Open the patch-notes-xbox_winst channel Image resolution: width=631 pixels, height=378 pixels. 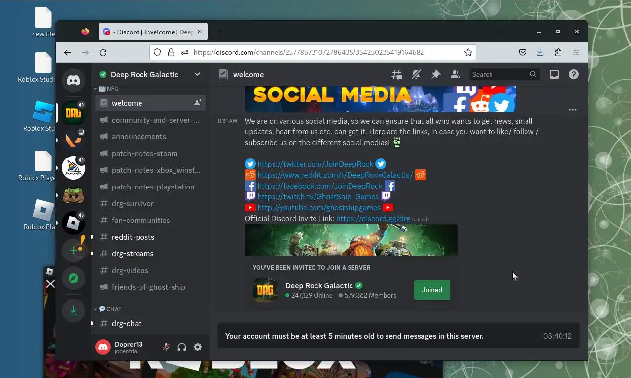coord(150,170)
